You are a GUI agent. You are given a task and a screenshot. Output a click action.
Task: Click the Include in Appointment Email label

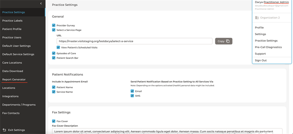tap(70, 81)
